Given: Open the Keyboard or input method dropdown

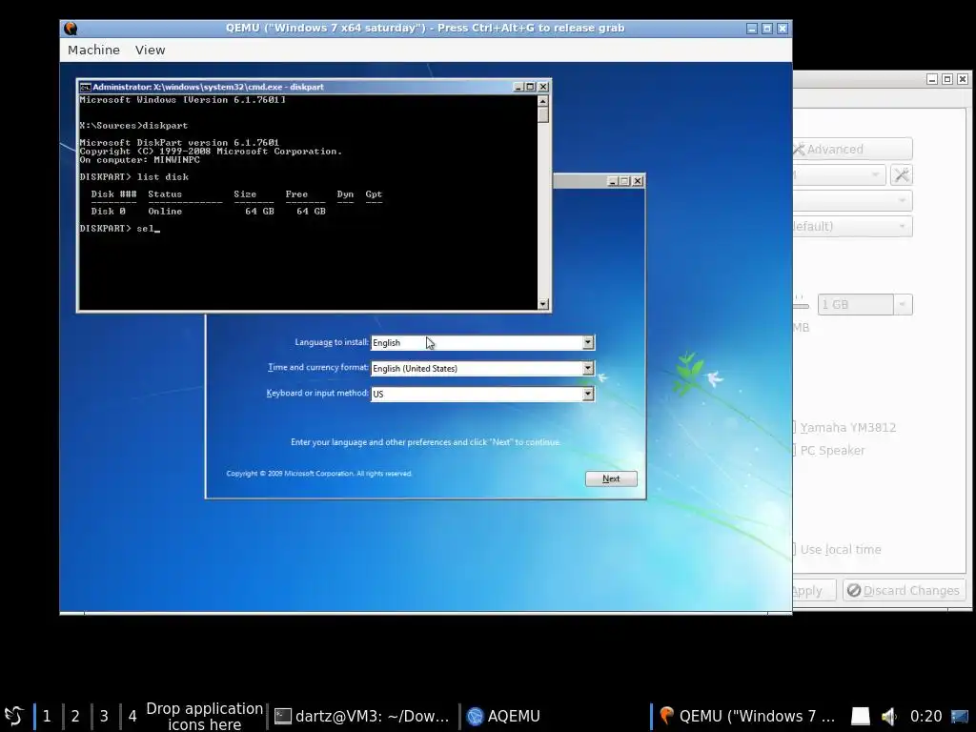Looking at the screenshot, I should pos(587,394).
